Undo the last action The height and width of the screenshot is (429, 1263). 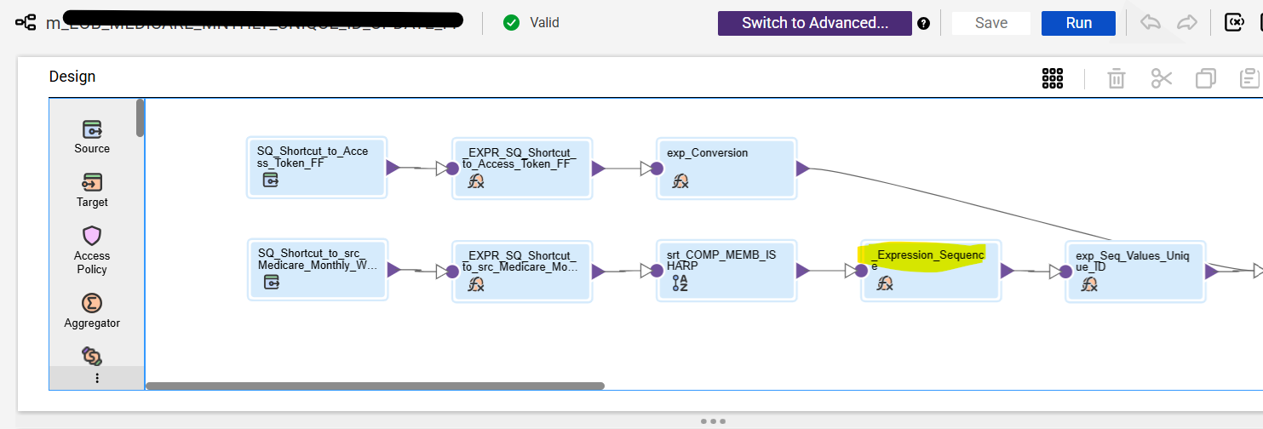[x=1151, y=23]
